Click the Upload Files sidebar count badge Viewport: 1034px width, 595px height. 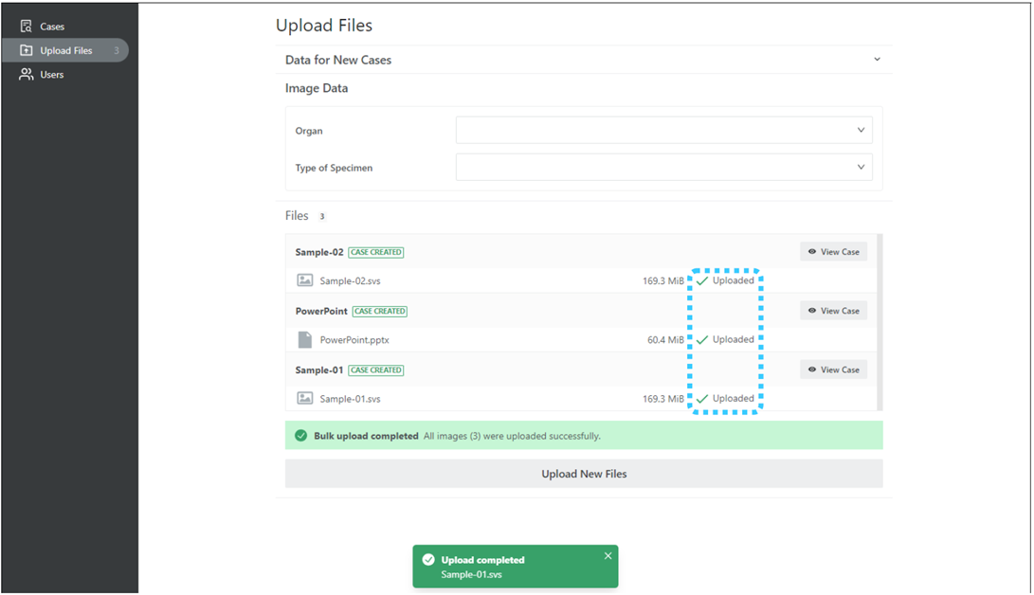coord(116,50)
